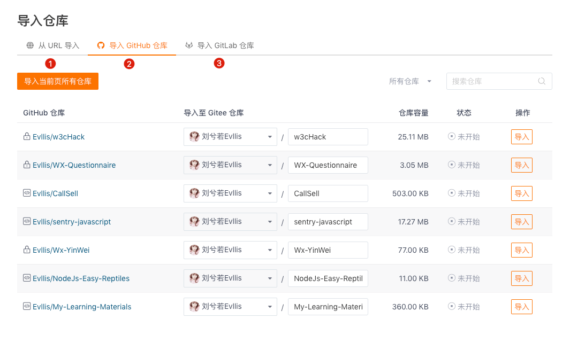Click the lock icon beside Evllis/WX-Questionnaire
Viewport: 570px width, 342px height.
(27, 165)
